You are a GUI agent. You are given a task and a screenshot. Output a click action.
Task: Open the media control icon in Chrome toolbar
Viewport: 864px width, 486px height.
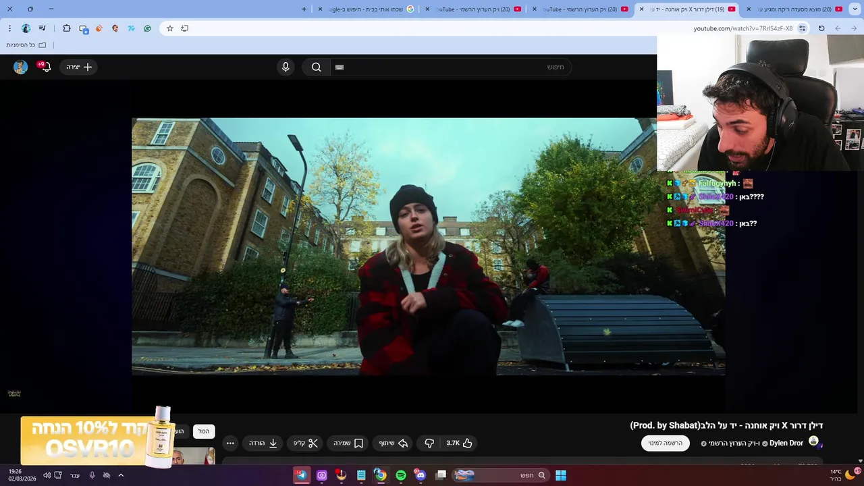(43, 28)
